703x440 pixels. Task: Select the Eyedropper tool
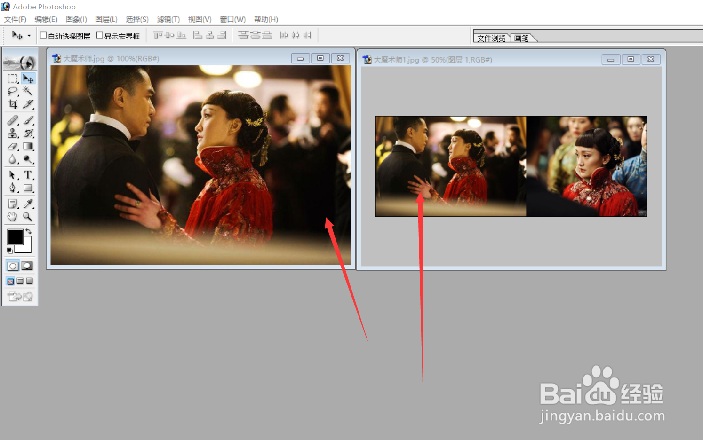(x=28, y=204)
